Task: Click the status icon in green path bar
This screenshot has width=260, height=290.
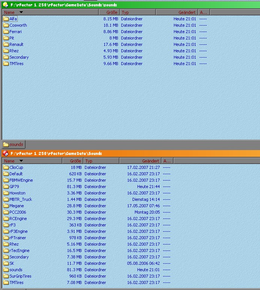Action: [5, 5]
